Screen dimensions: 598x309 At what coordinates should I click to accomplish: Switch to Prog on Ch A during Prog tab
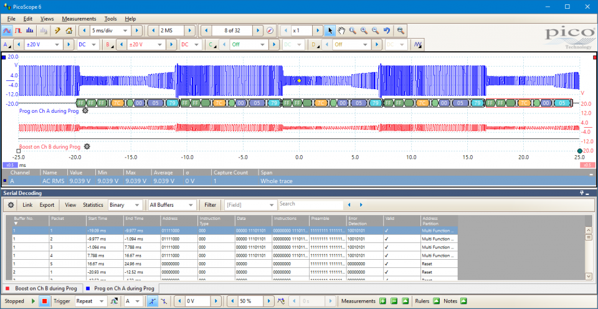click(x=120, y=288)
